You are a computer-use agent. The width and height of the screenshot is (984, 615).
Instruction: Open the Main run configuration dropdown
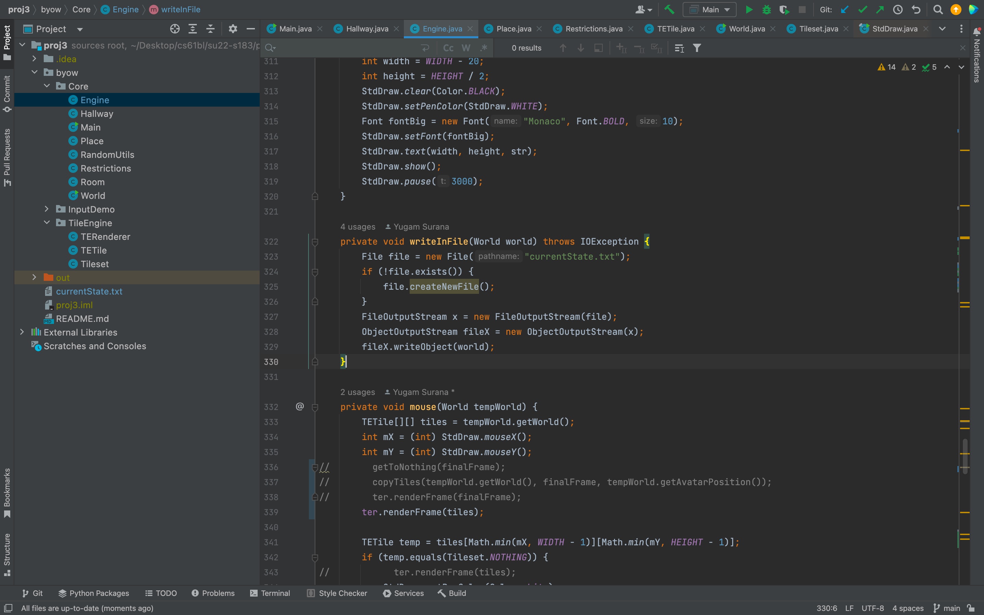point(710,9)
